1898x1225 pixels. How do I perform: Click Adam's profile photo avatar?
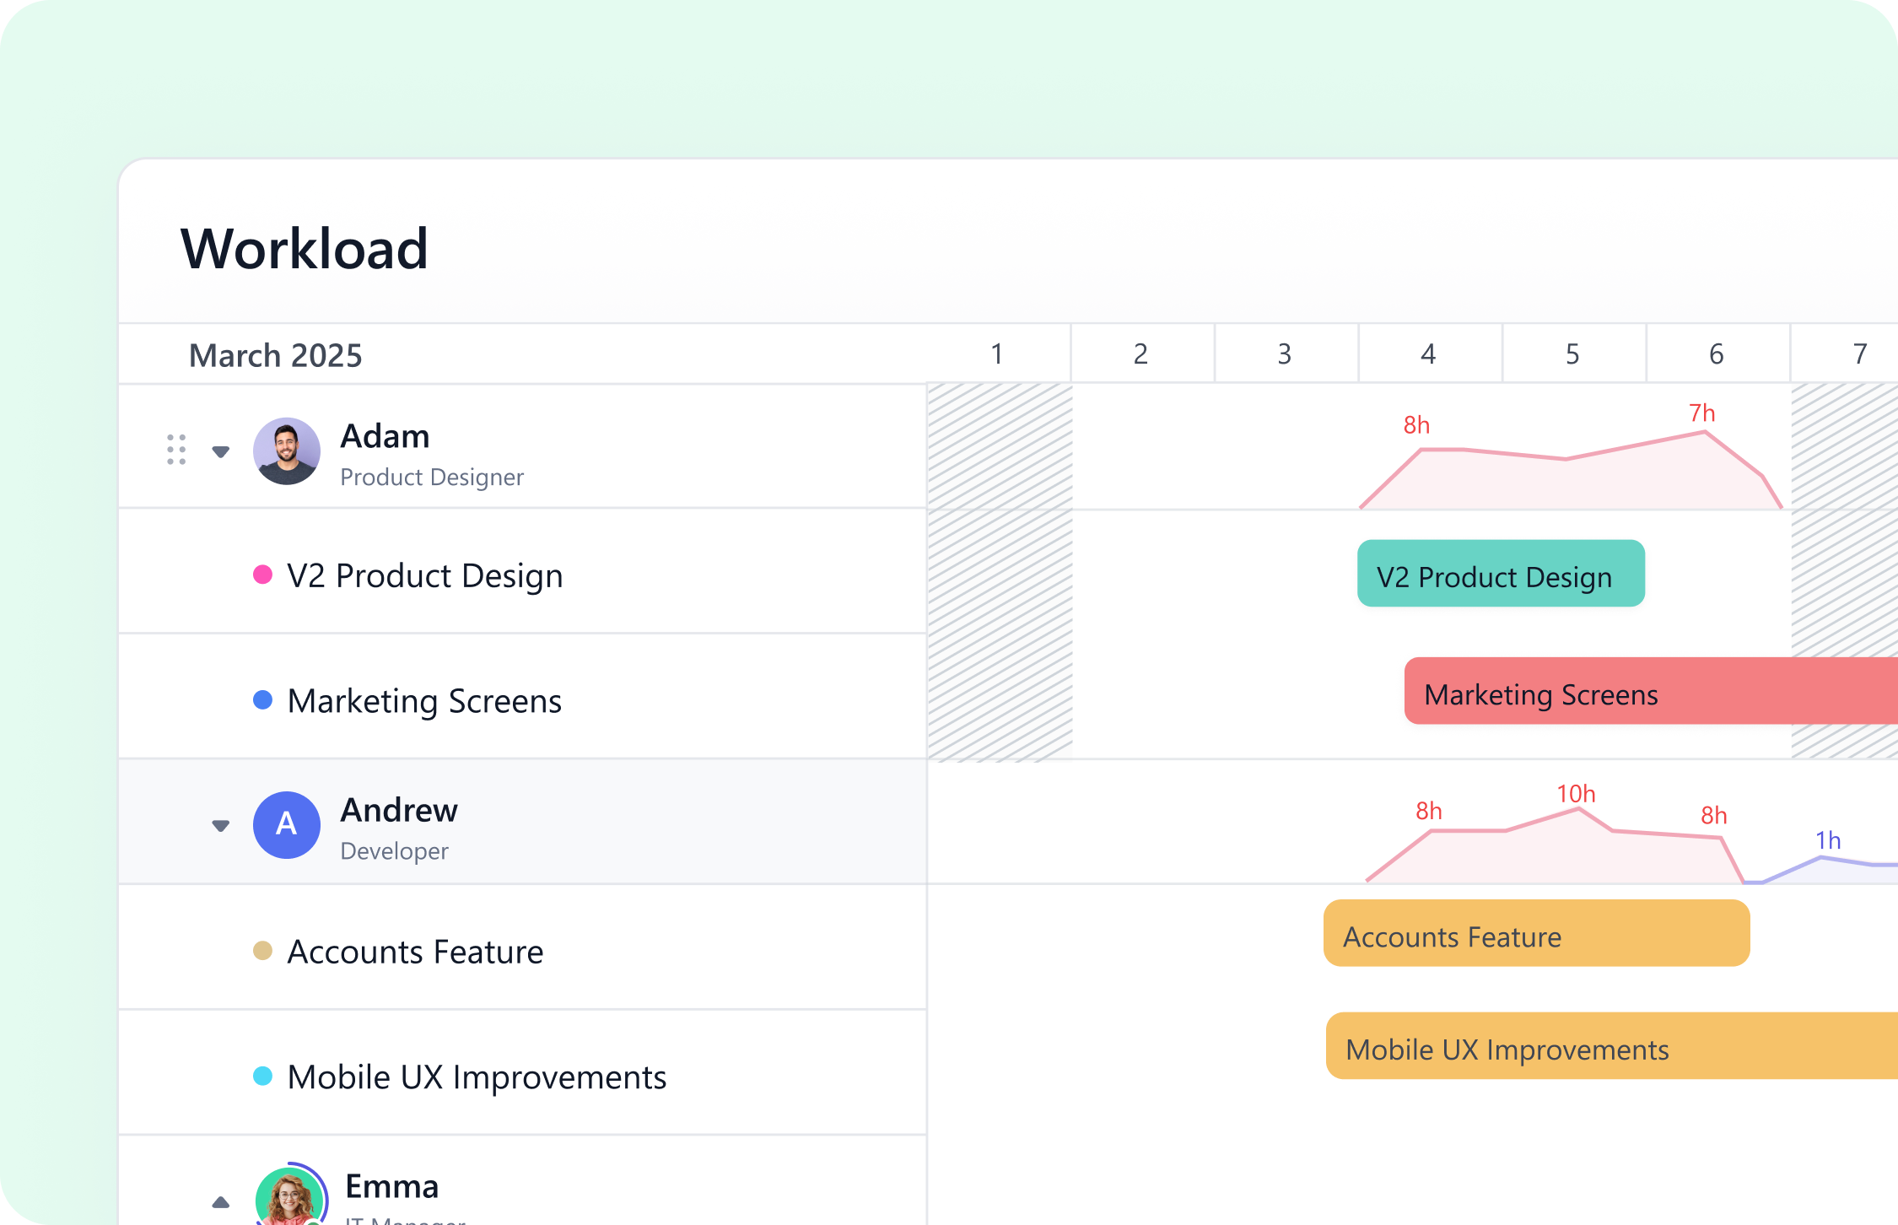287,451
